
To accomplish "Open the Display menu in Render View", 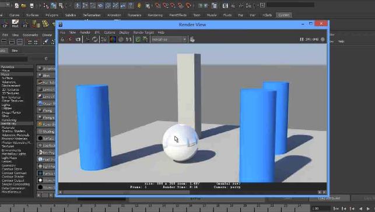I will 124,33.
